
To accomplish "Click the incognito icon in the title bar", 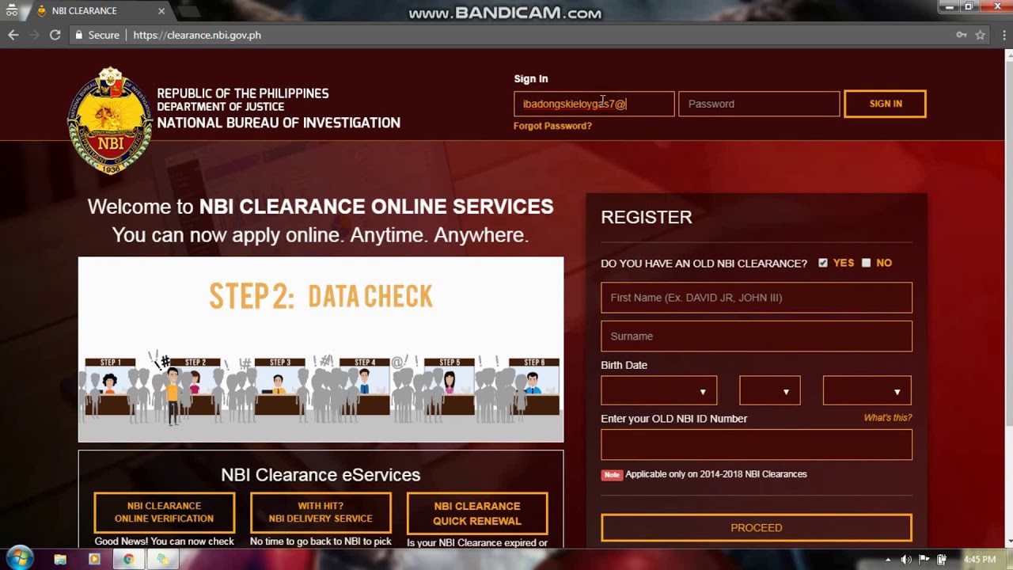I will (x=12, y=11).
